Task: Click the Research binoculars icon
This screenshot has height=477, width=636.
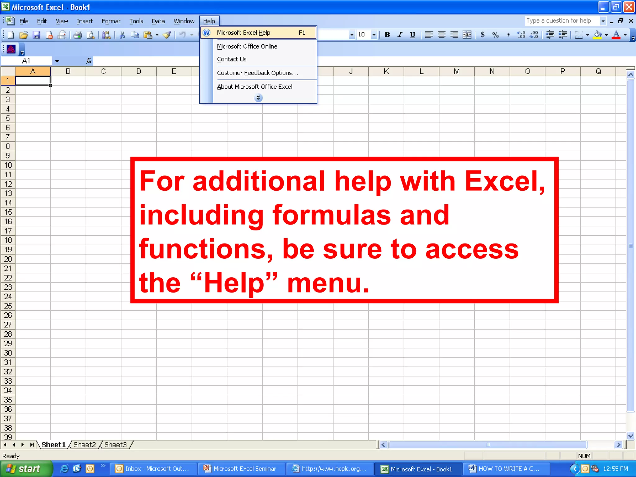Action: (106, 35)
